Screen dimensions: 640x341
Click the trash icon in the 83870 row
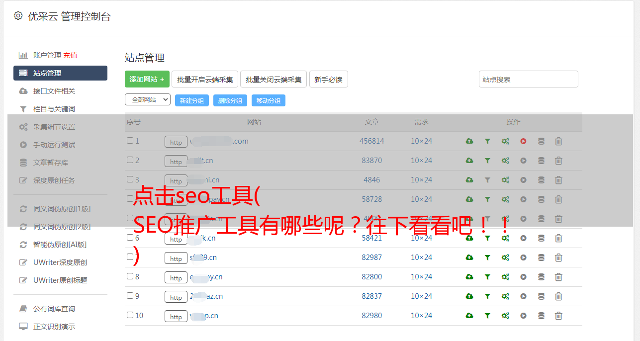(558, 161)
